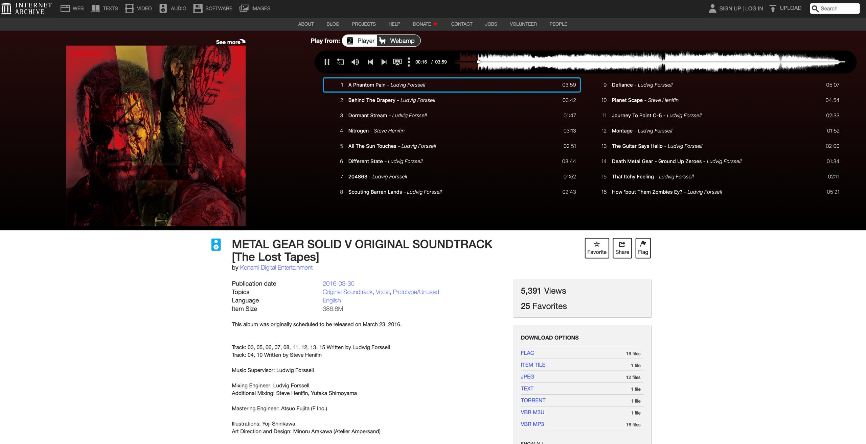This screenshot has width=866, height=444.
Task: Skip to the previous track
Action: point(370,62)
